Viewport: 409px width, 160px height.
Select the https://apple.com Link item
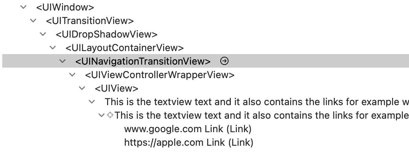189,142
